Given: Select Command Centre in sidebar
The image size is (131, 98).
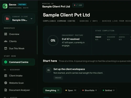Looking at the screenshot, I should point(18,62).
